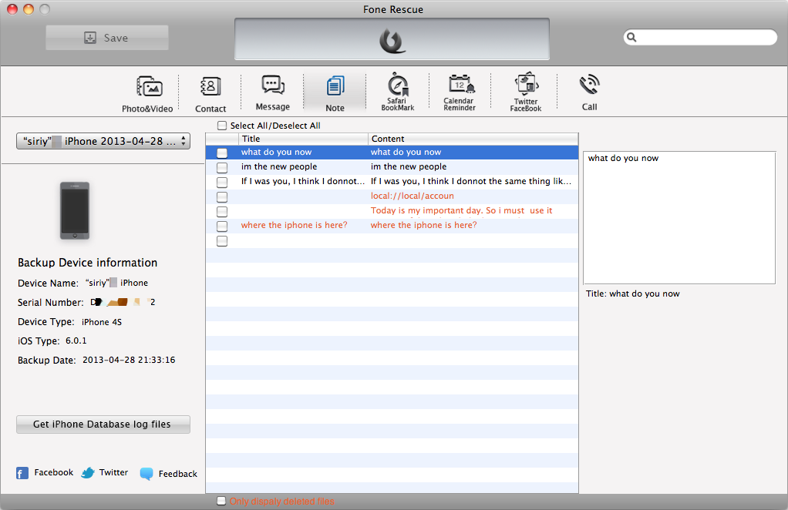Open the Twitter link

click(113, 472)
